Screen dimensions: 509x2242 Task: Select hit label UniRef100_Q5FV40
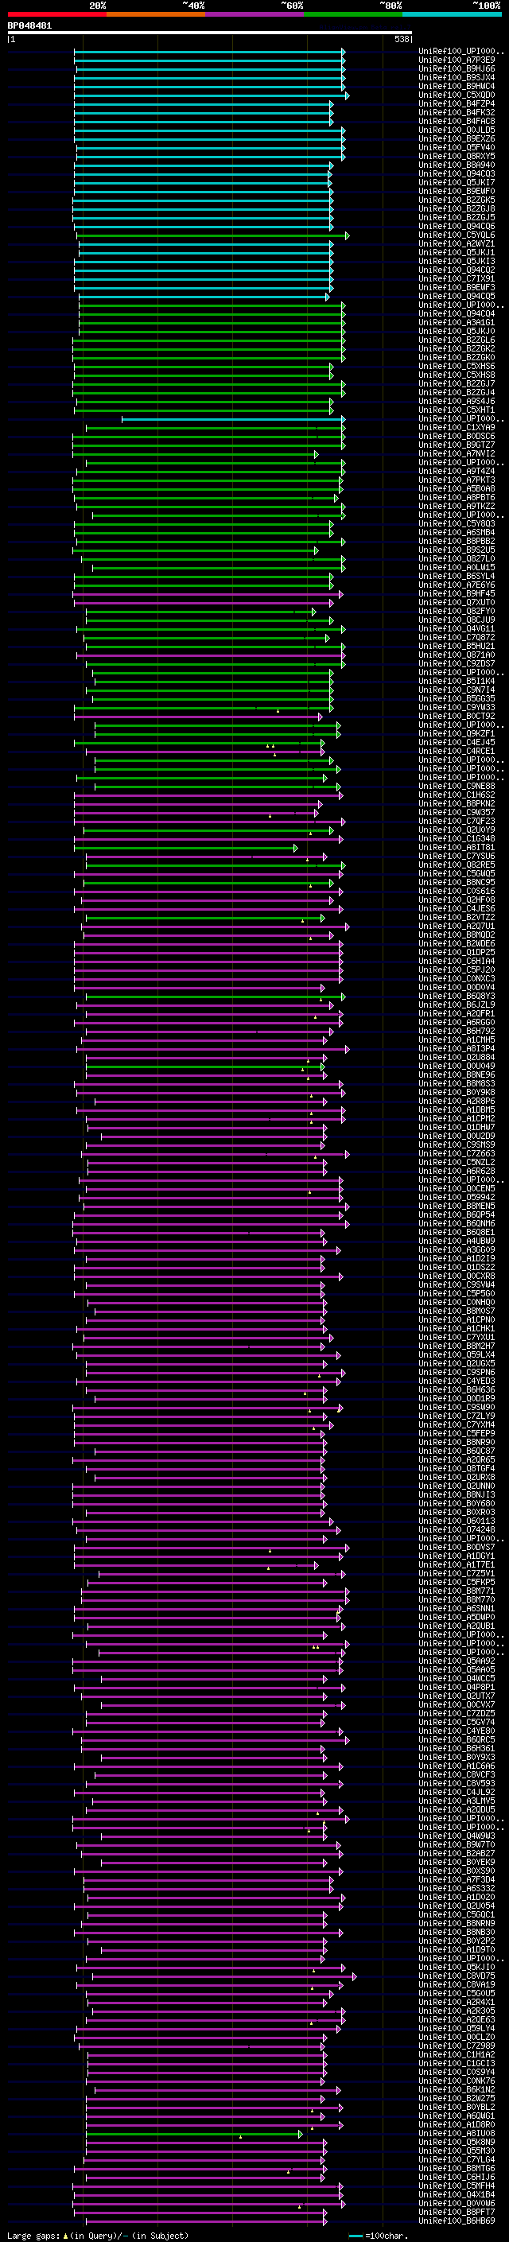pos(457,148)
